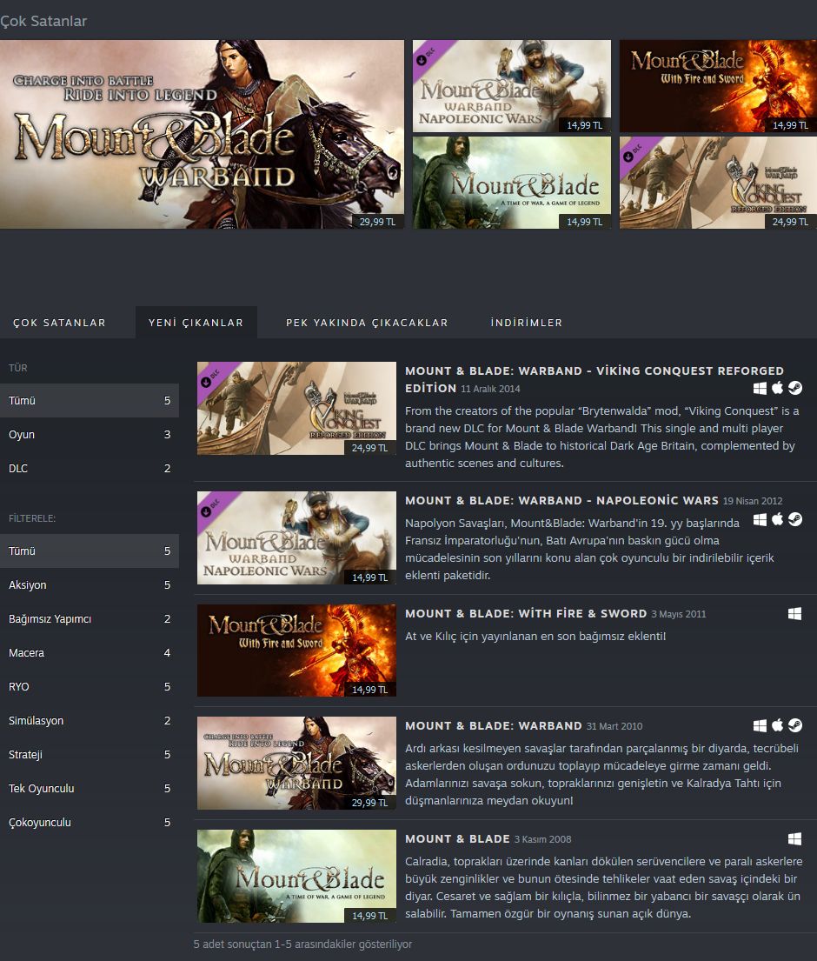Image resolution: width=817 pixels, height=961 pixels.
Task: Click Çok Satanlar heading at top
Action: coord(43,21)
